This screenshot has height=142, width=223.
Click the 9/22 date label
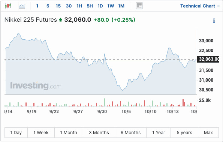coord(54,112)
